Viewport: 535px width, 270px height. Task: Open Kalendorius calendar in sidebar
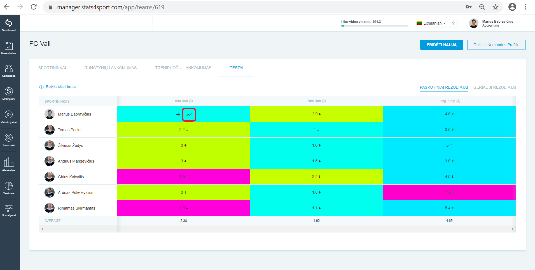9,48
